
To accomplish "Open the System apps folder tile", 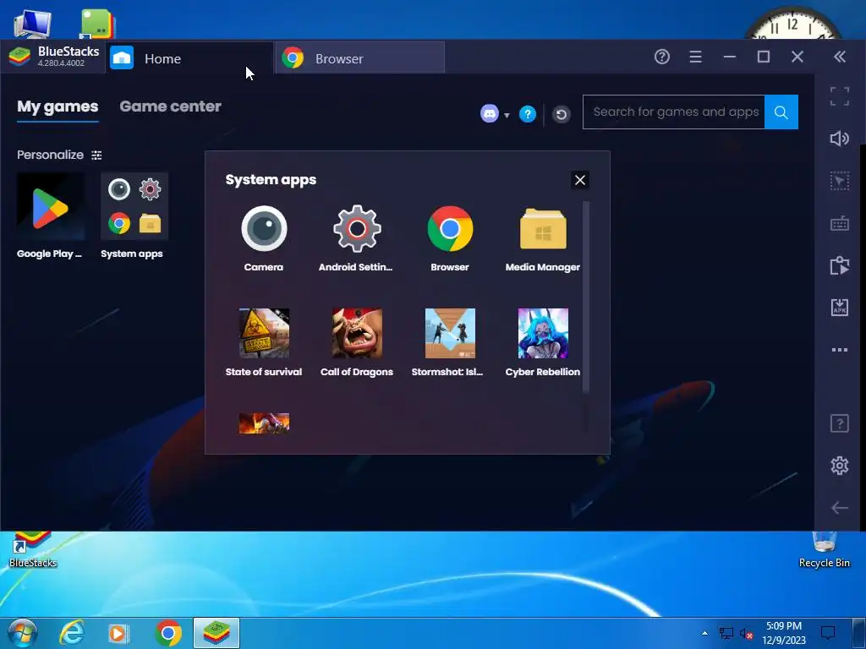I will point(134,206).
